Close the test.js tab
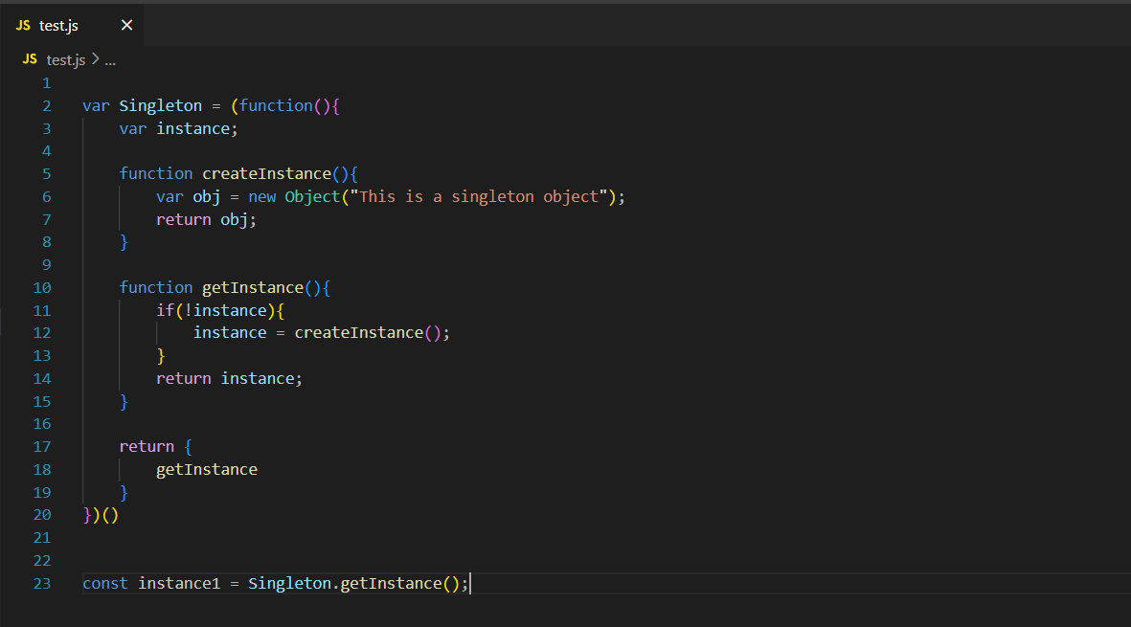 [x=126, y=25]
